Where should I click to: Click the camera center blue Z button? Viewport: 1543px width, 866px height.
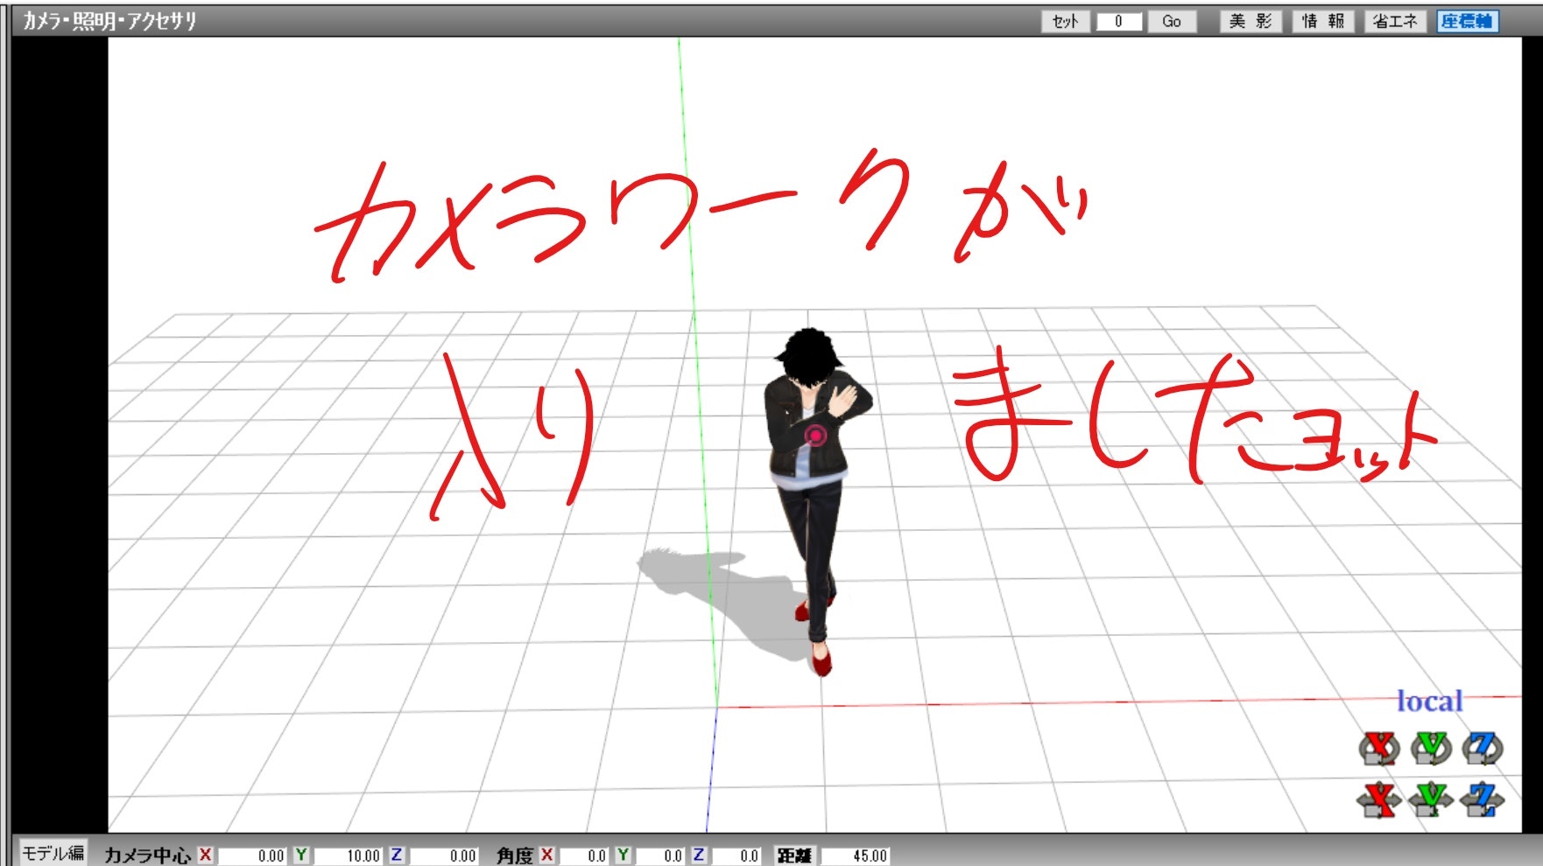[x=396, y=856]
